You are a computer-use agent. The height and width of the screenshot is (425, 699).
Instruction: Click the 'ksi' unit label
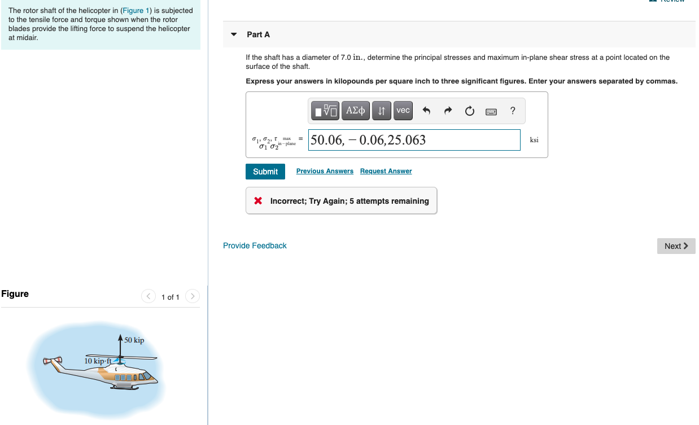click(x=534, y=140)
